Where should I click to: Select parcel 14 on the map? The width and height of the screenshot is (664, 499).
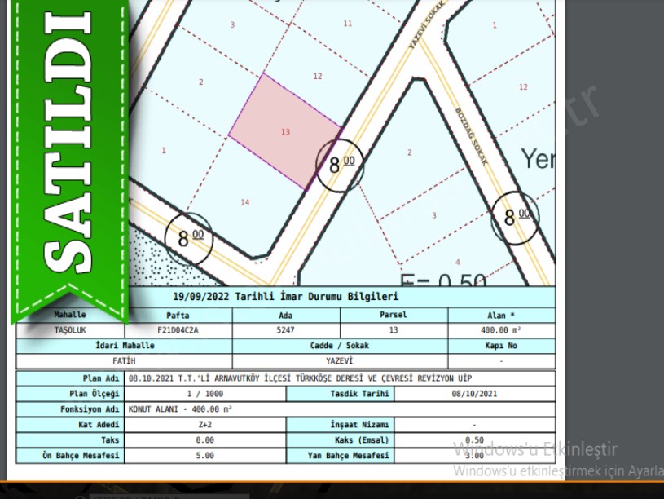(244, 202)
